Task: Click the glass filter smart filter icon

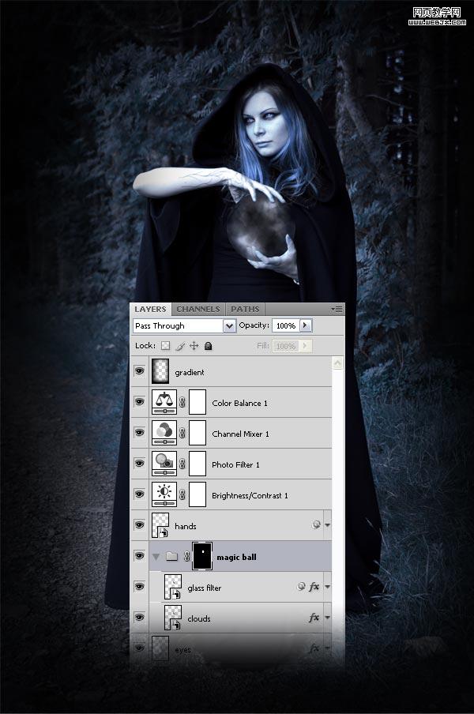Action: click(300, 587)
